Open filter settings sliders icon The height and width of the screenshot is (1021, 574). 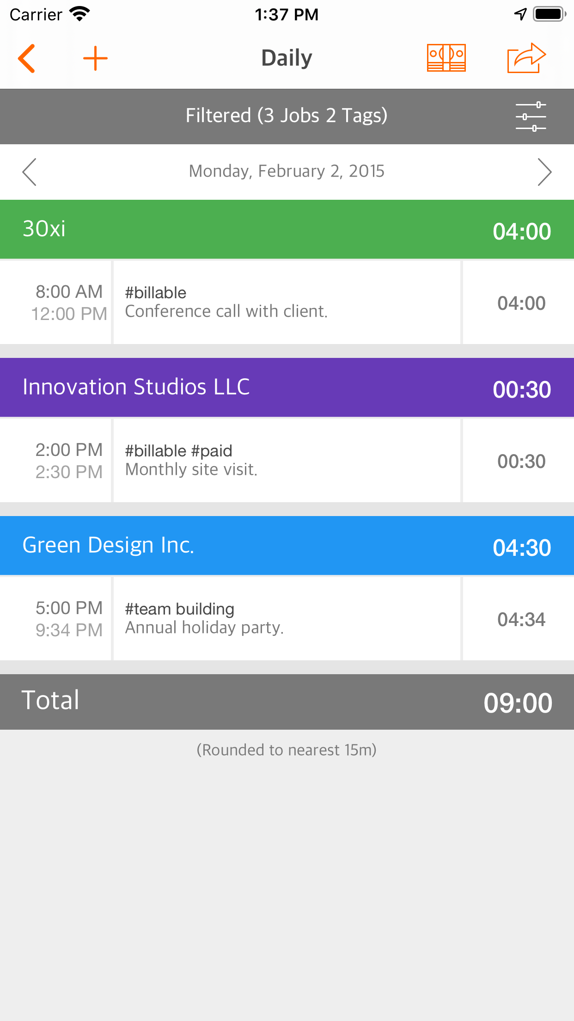coord(531,117)
